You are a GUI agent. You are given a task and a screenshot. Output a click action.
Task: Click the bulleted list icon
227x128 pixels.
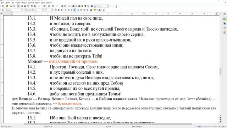pos(81,10)
